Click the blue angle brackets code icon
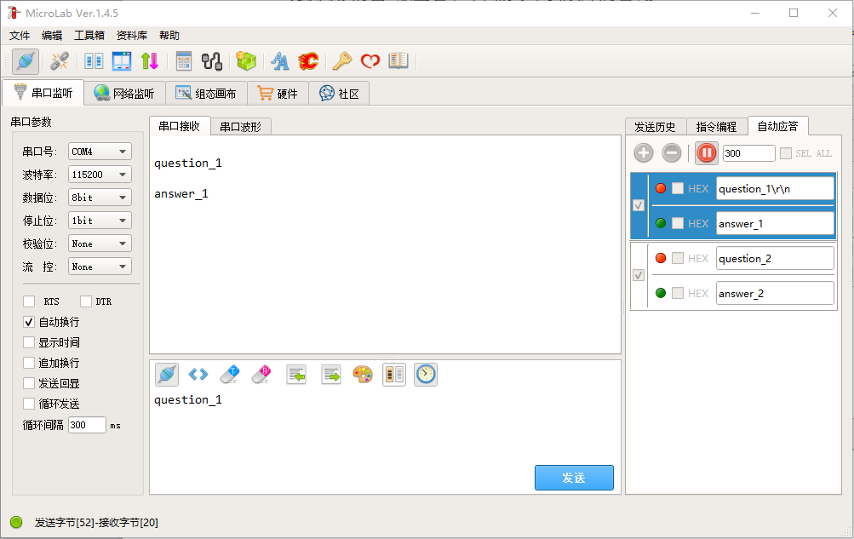854x539 pixels. point(198,375)
